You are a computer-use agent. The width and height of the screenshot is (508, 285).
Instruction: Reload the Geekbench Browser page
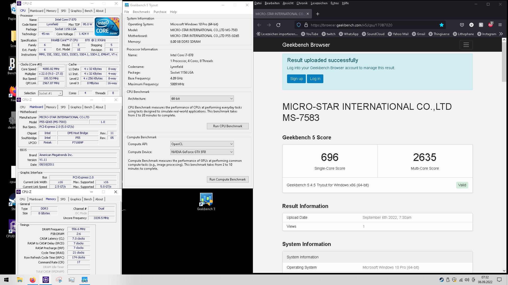[278, 25]
